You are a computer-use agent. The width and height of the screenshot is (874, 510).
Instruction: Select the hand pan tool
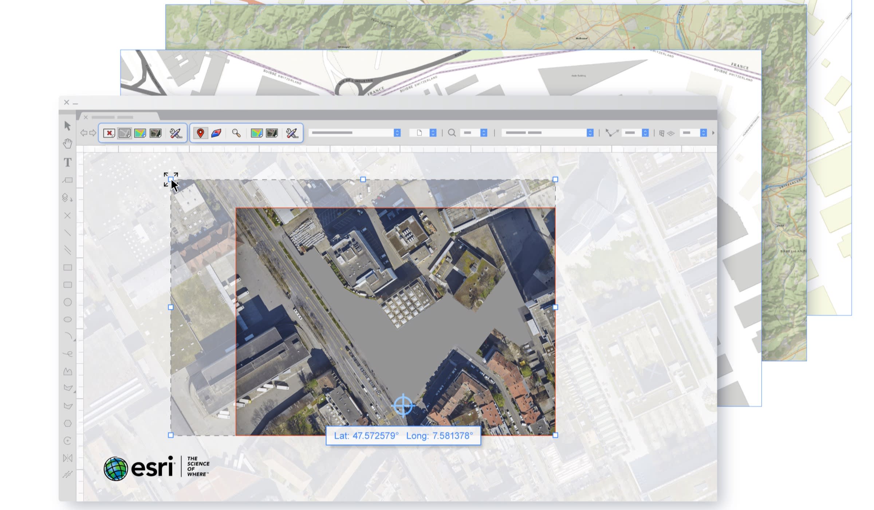click(x=67, y=144)
